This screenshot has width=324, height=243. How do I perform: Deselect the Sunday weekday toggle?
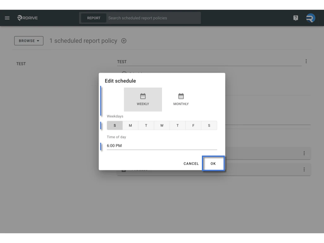click(115, 125)
